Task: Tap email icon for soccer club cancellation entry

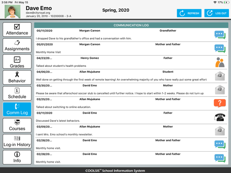Action: (220, 89)
